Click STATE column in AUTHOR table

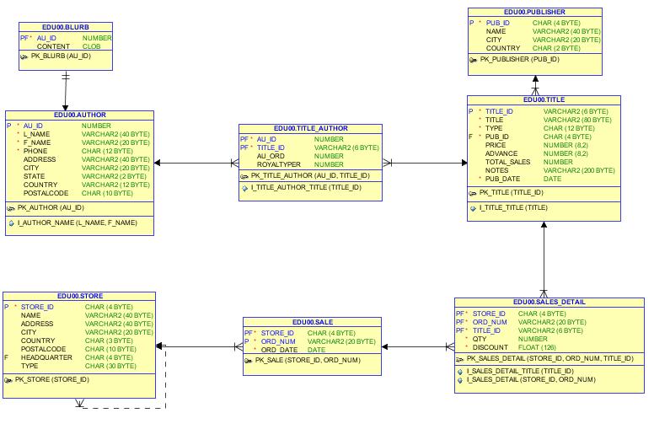click(34, 176)
